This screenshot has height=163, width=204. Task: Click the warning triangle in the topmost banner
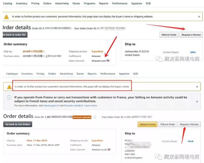[6, 17]
